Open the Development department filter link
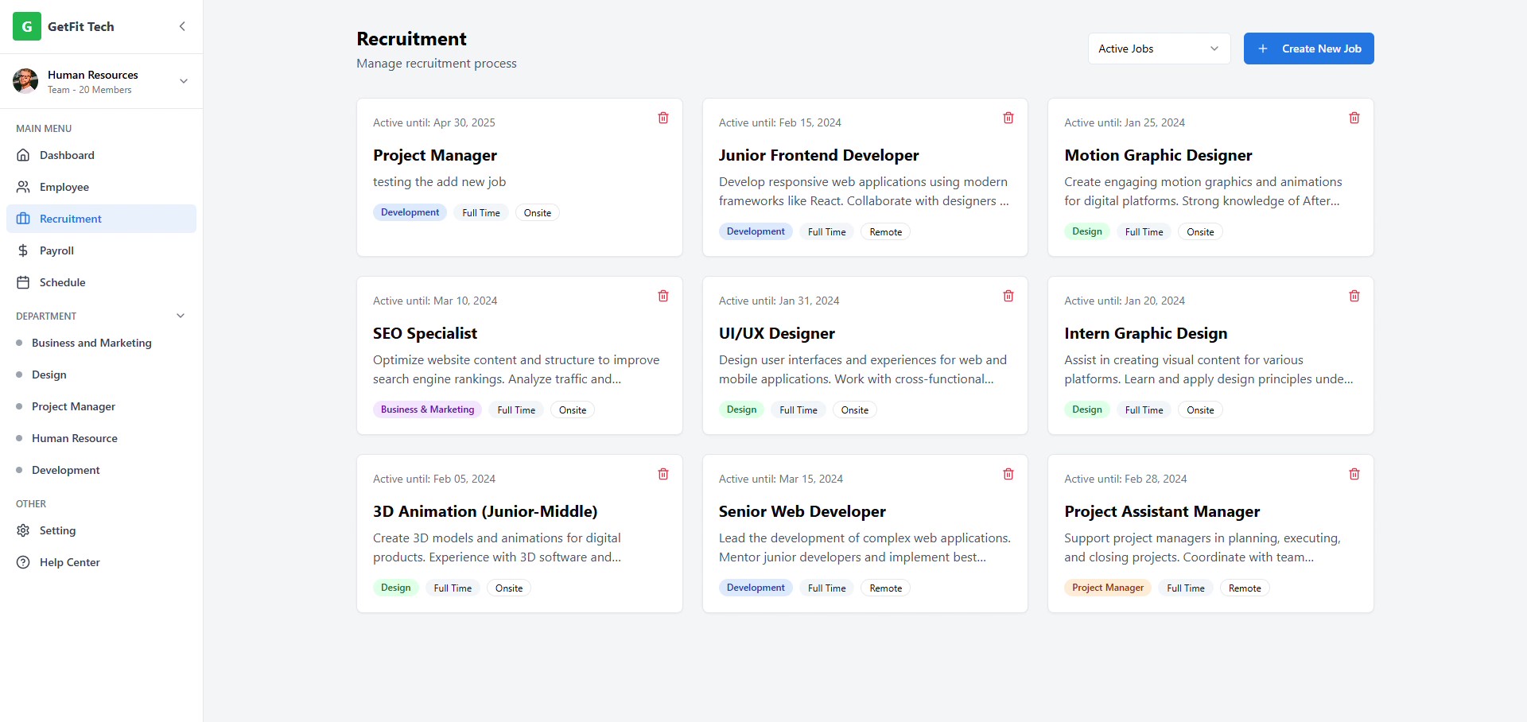The image size is (1527, 722). (65, 470)
